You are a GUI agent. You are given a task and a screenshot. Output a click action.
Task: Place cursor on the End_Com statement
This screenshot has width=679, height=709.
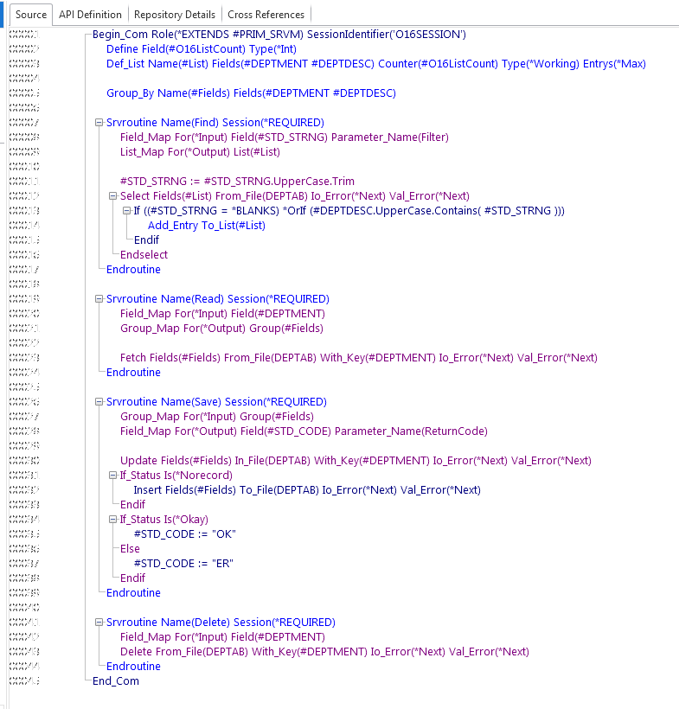coord(116,681)
